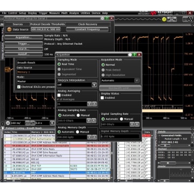Open help in Acquisition dialog title bar
The width and height of the screenshot is (194, 194).
[x=135, y=54]
